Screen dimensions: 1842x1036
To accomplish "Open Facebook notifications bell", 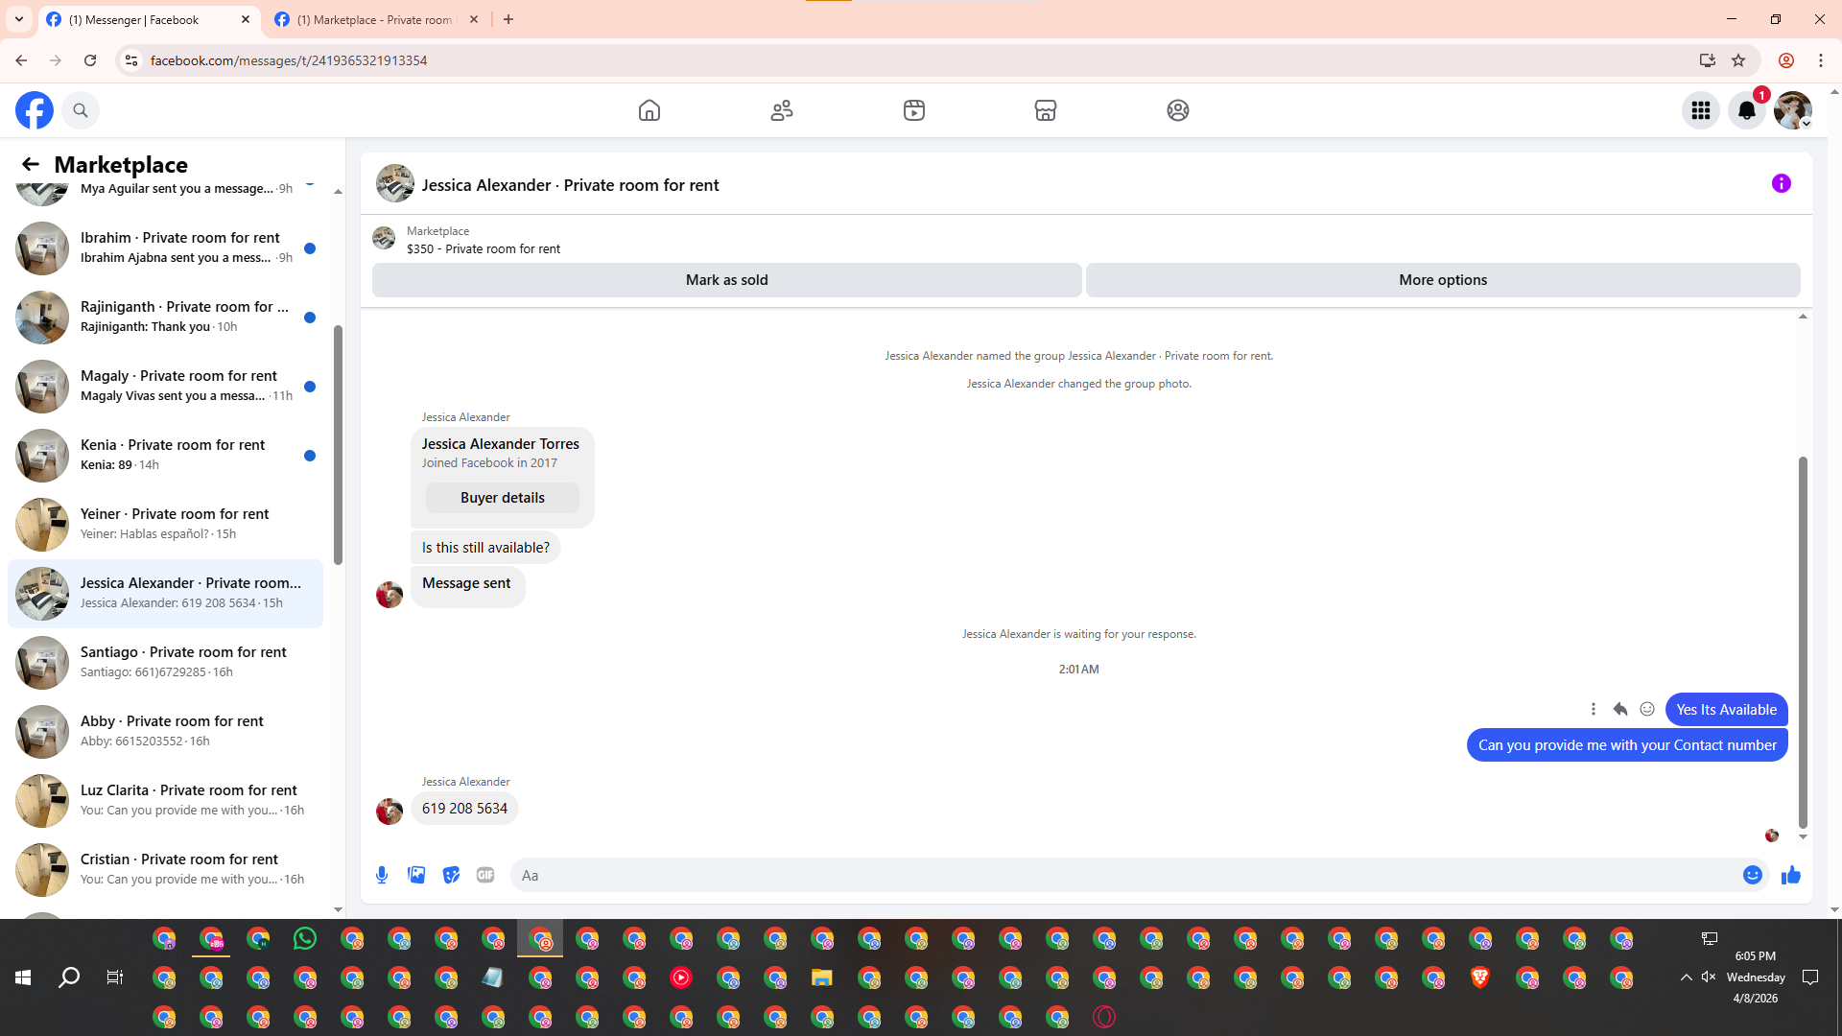I will (1746, 110).
